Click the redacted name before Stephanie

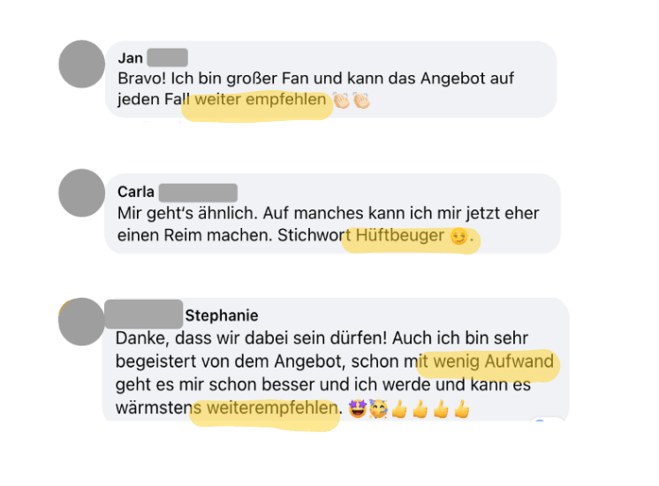point(143,314)
